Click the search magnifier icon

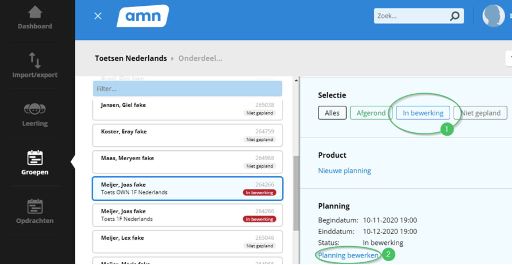tap(455, 16)
